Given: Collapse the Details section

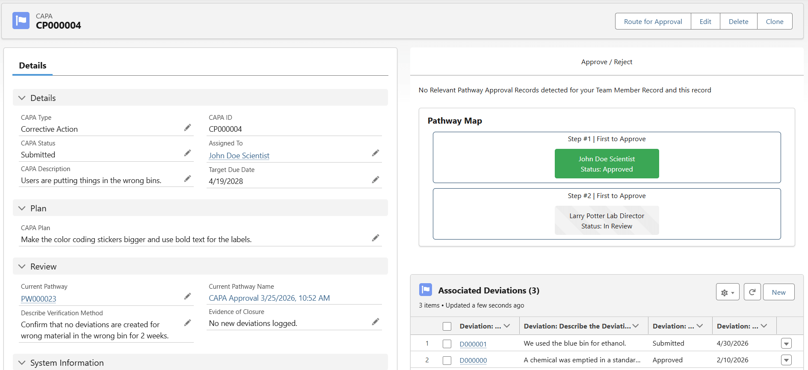Looking at the screenshot, I should (22, 98).
